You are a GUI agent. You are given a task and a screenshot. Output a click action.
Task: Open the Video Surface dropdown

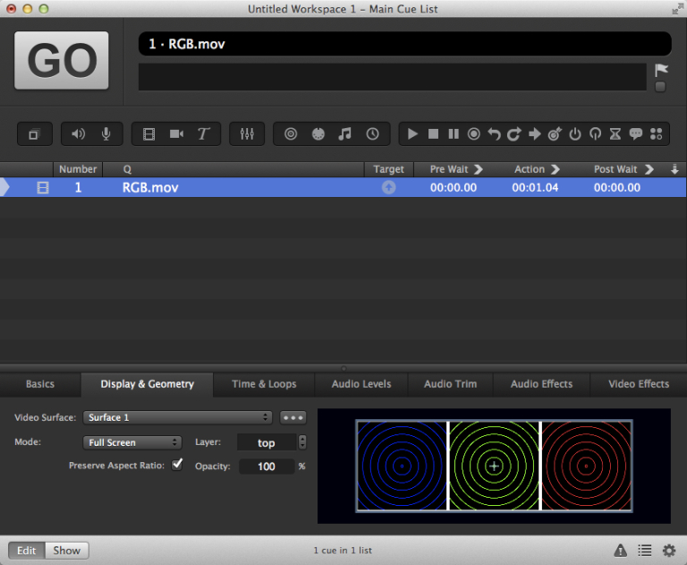[x=177, y=417]
